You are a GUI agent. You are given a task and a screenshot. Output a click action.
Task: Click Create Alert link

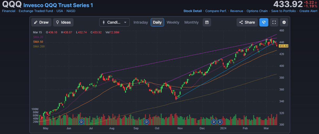pyautogui.click(x=308, y=11)
